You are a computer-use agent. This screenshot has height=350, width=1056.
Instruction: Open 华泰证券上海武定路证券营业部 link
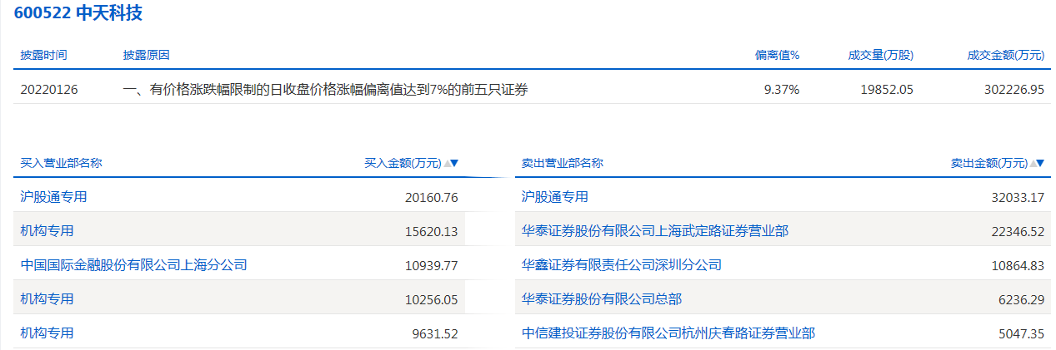click(655, 230)
